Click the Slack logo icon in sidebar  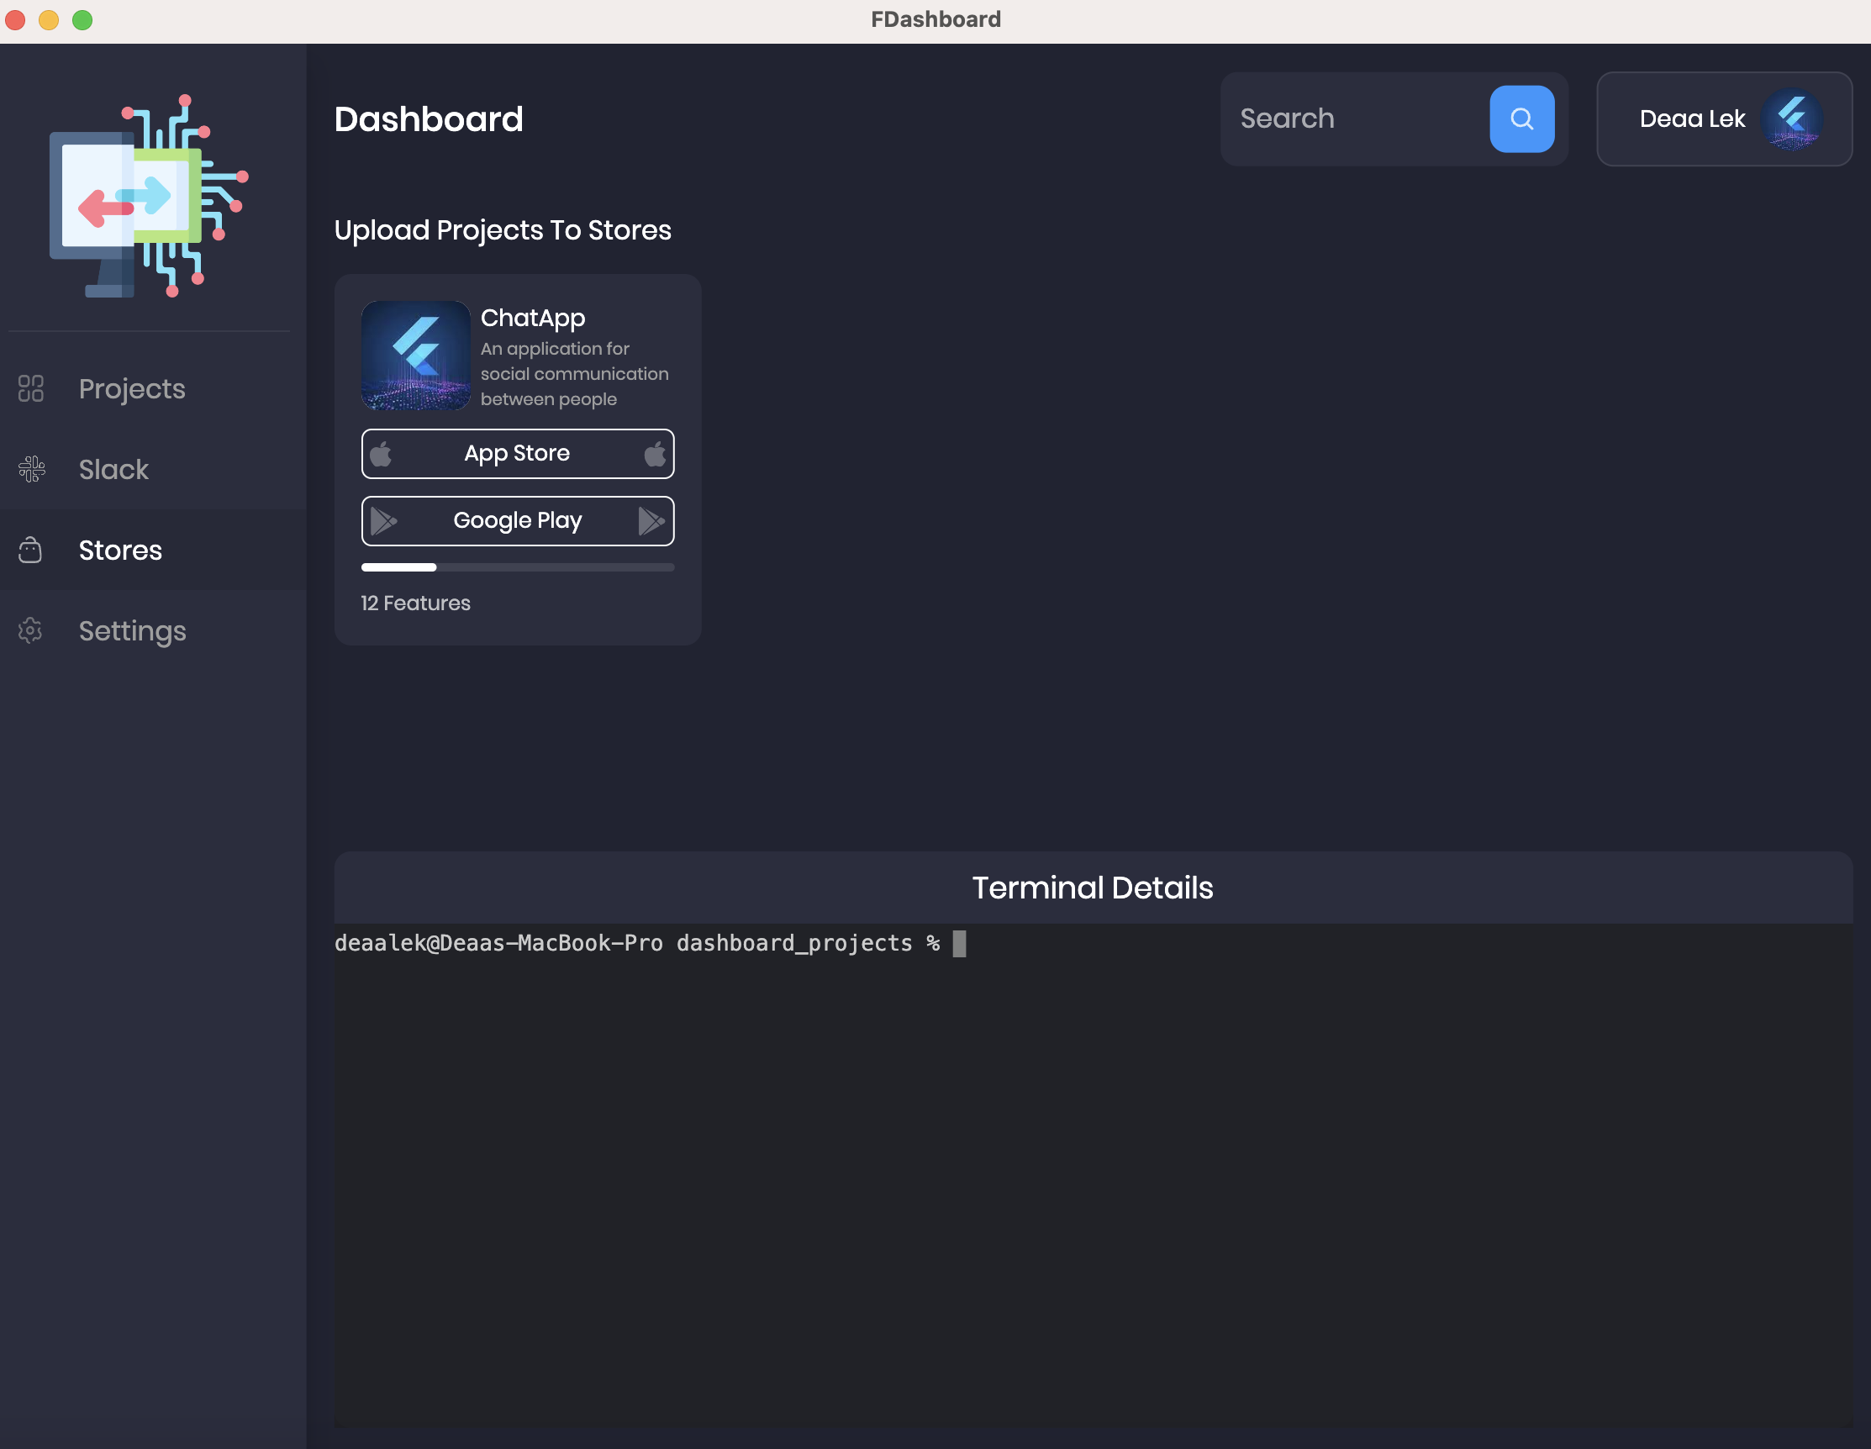click(32, 469)
